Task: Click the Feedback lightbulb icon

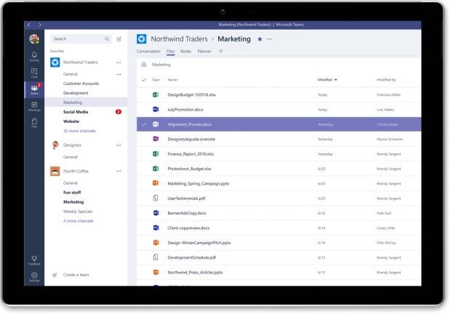Action: click(x=34, y=260)
